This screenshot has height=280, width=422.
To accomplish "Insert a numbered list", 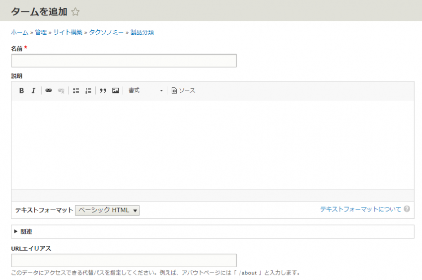I will [88, 91].
